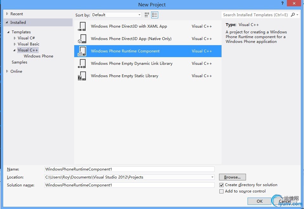Image resolution: width=304 pixels, height=209 pixels.
Task: Select the Direct3D App (Native Only) template icon
Action: (82, 39)
